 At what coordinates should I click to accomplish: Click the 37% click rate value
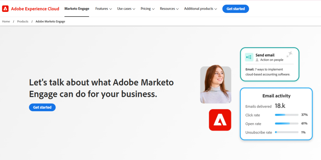tap(304, 115)
